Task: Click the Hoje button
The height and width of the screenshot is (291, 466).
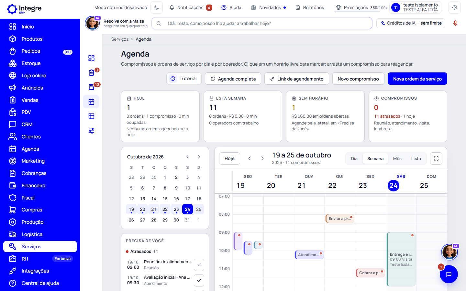Action: coord(229,158)
